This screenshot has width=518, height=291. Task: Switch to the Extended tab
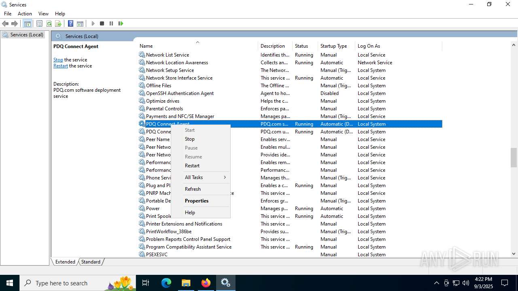pos(65,261)
